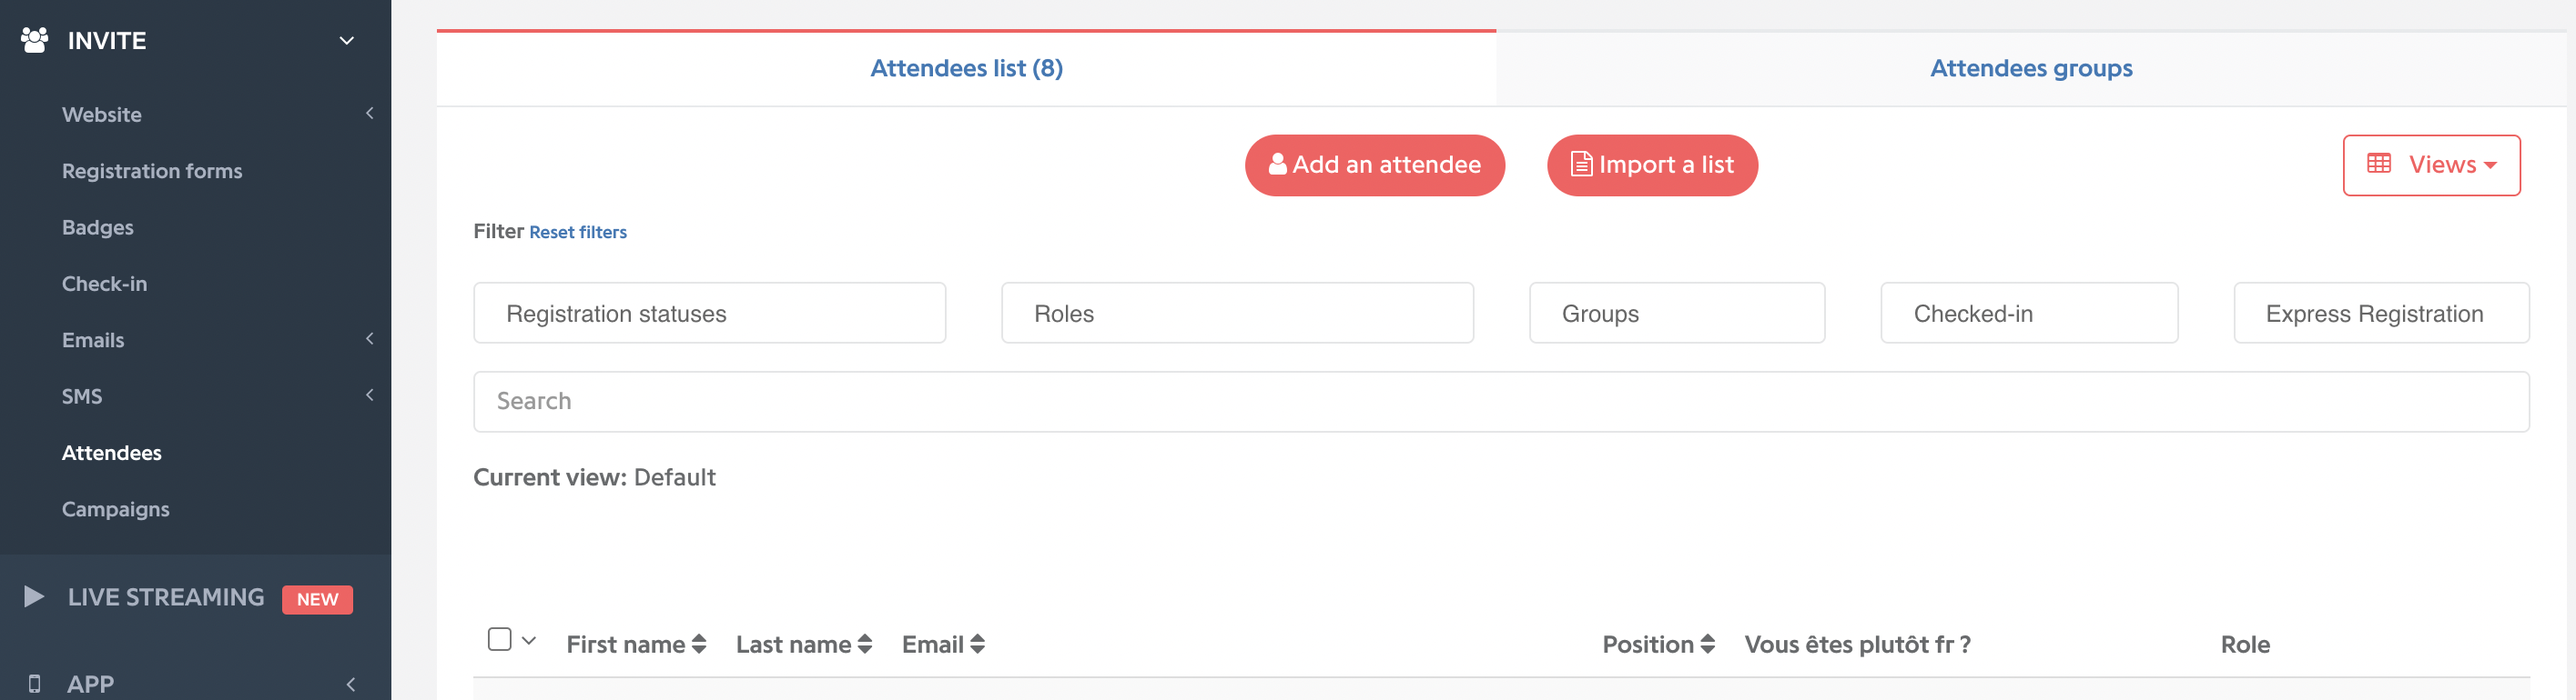The image size is (2576, 700).
Task: Expand the Website submenu arrow
Action: [x=370, y=113]
